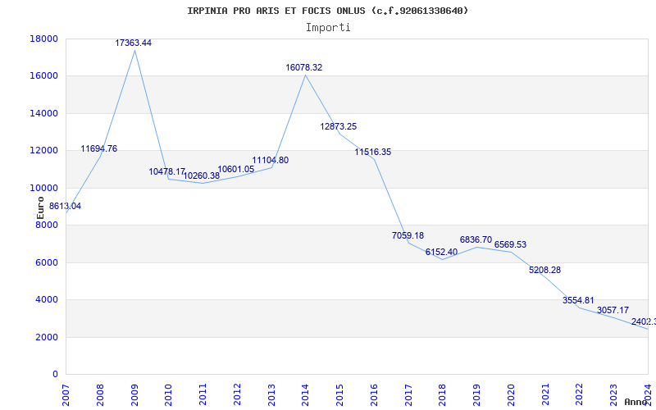
Task: Click the y-axis tick 18000
Action: pos(44,39)
